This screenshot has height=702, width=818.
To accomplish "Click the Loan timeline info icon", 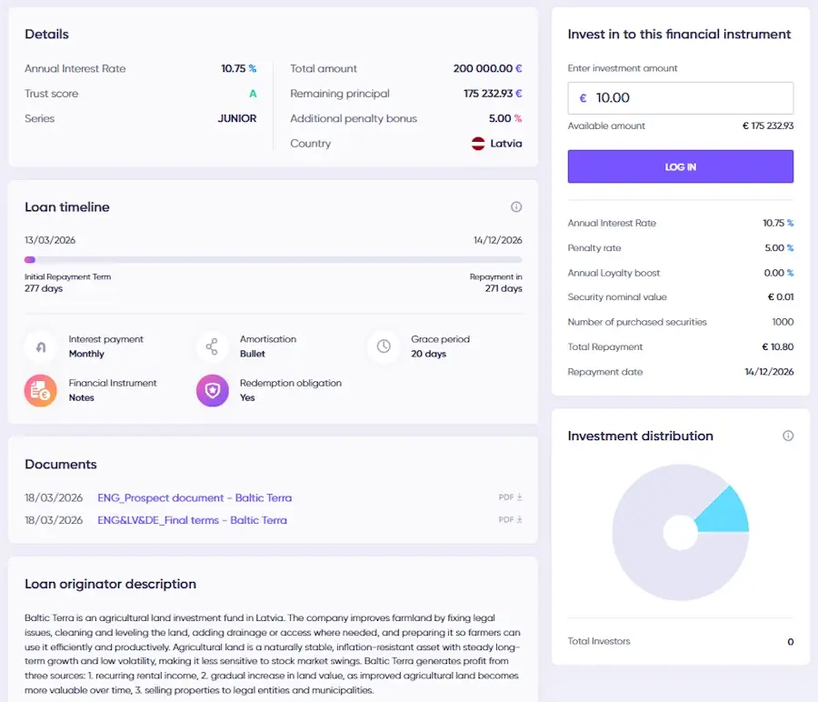I will pos(516,207).
